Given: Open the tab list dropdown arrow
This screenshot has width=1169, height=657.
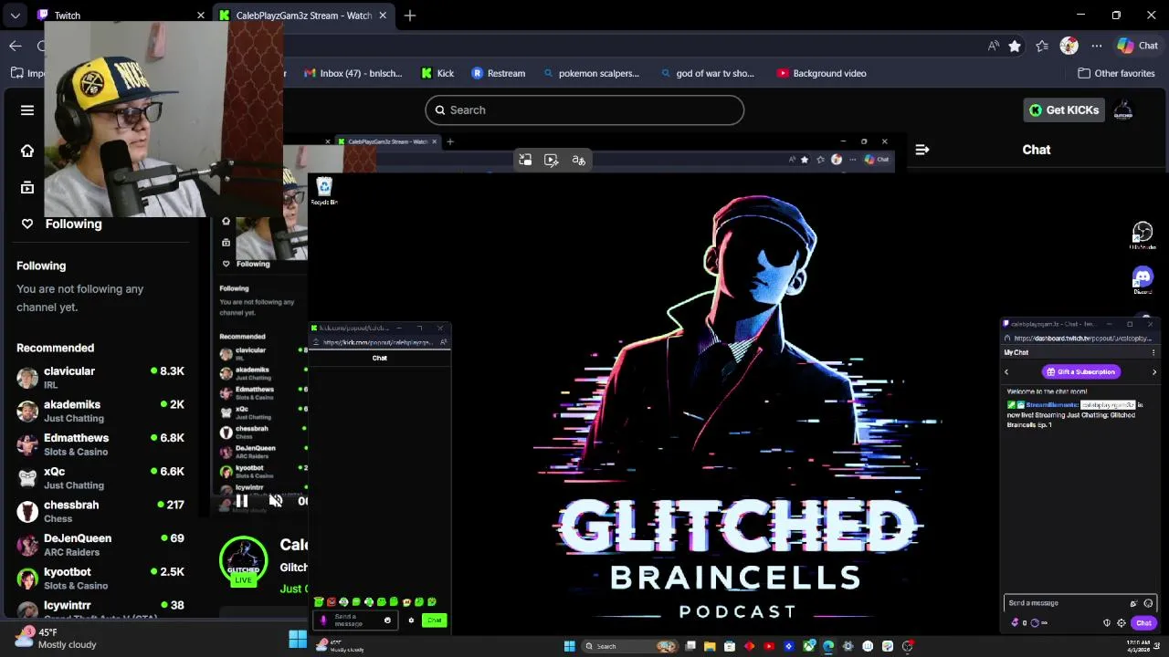Looking at the screenshot, I should (x=16, y=16).
